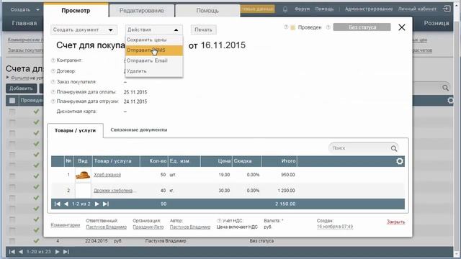The width and height of the screenshot is (461, 259).
Task: Open background list settings gear
Action: tap(450, 101)
